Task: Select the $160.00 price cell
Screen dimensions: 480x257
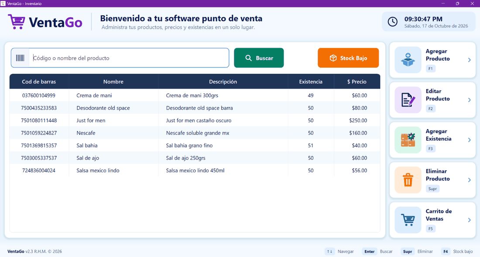Action: point(357,133)
